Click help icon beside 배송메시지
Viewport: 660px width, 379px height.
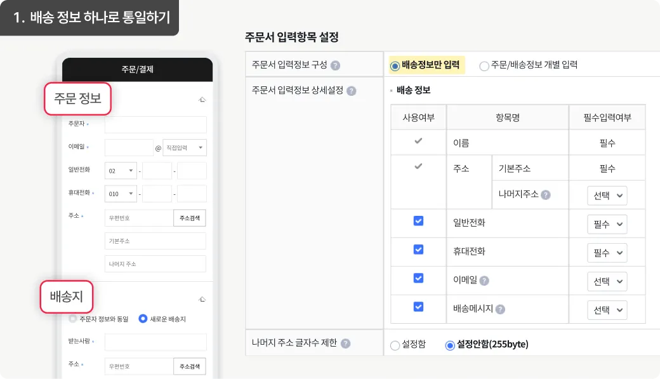pos(500,310)
